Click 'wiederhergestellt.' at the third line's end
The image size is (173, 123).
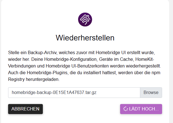(x=143, y=66)
